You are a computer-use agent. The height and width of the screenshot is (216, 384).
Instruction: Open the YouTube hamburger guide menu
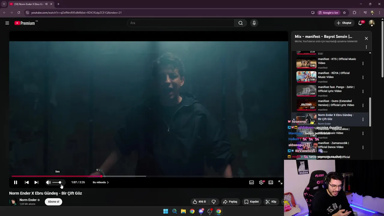coord(7,23)
